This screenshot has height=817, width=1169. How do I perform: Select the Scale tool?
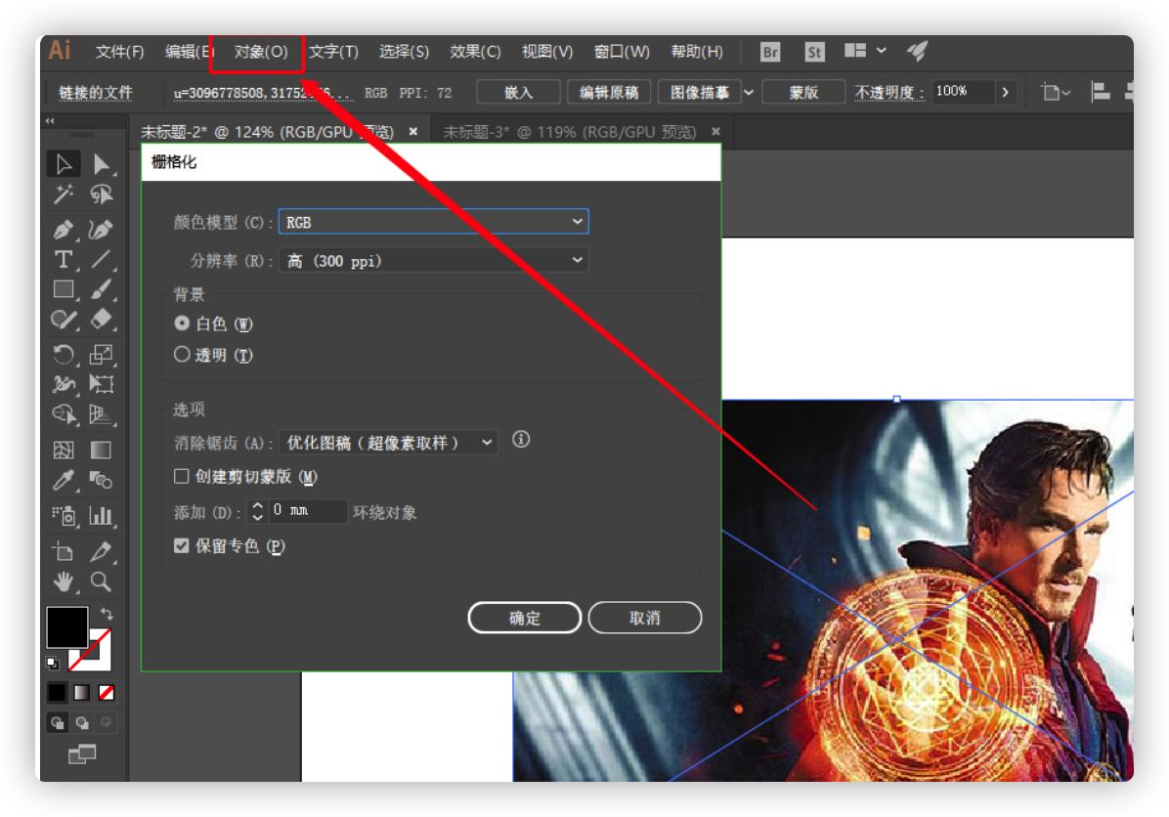(x=102, y=354)
